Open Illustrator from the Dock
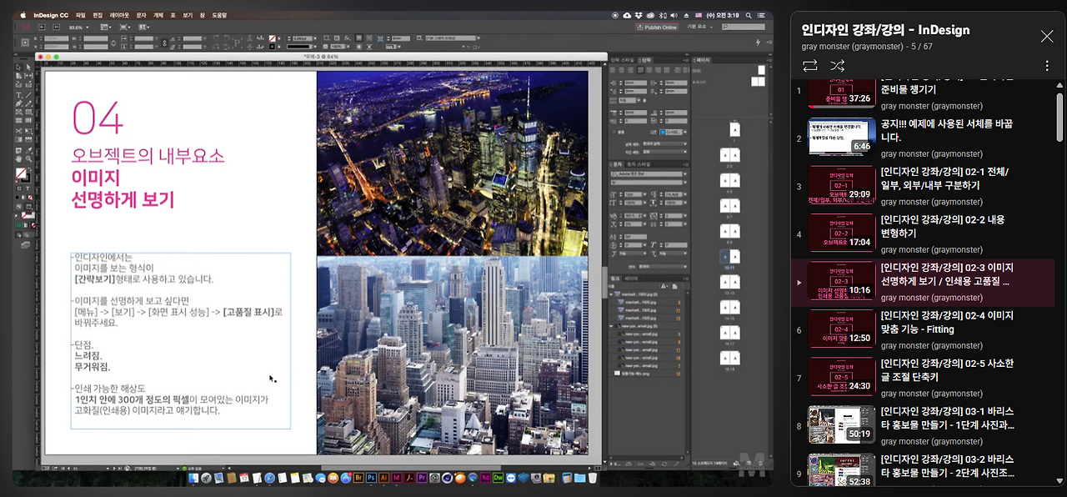 coord(383,477)
